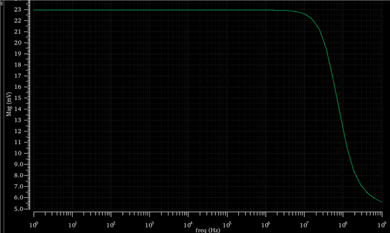The image size is (390, 233).
Task: Click the 10^9 label on the frequency axis
Action: click(x=381, y=225)
